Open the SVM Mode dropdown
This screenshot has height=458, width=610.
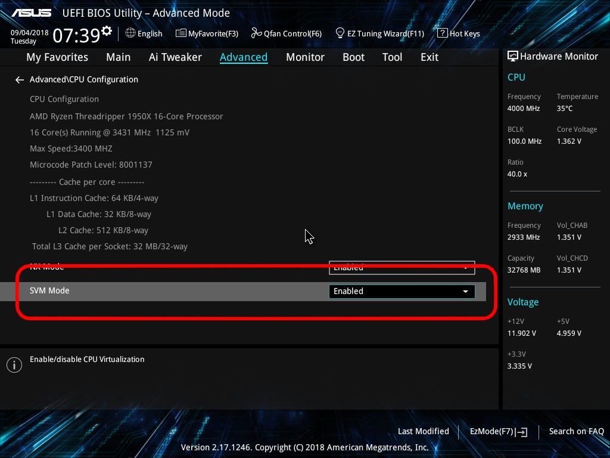tap(402, 291)
